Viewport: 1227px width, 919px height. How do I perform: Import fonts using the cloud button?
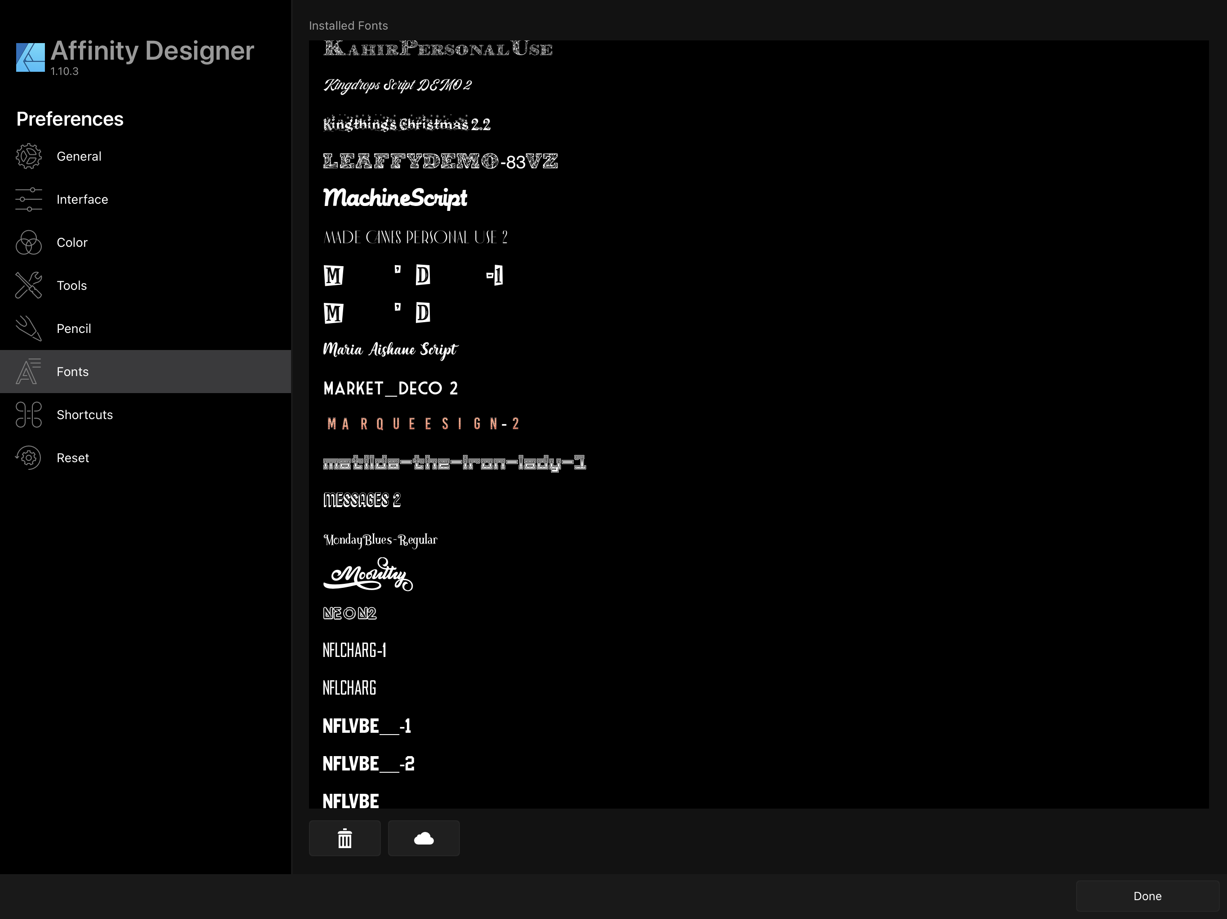424,838
